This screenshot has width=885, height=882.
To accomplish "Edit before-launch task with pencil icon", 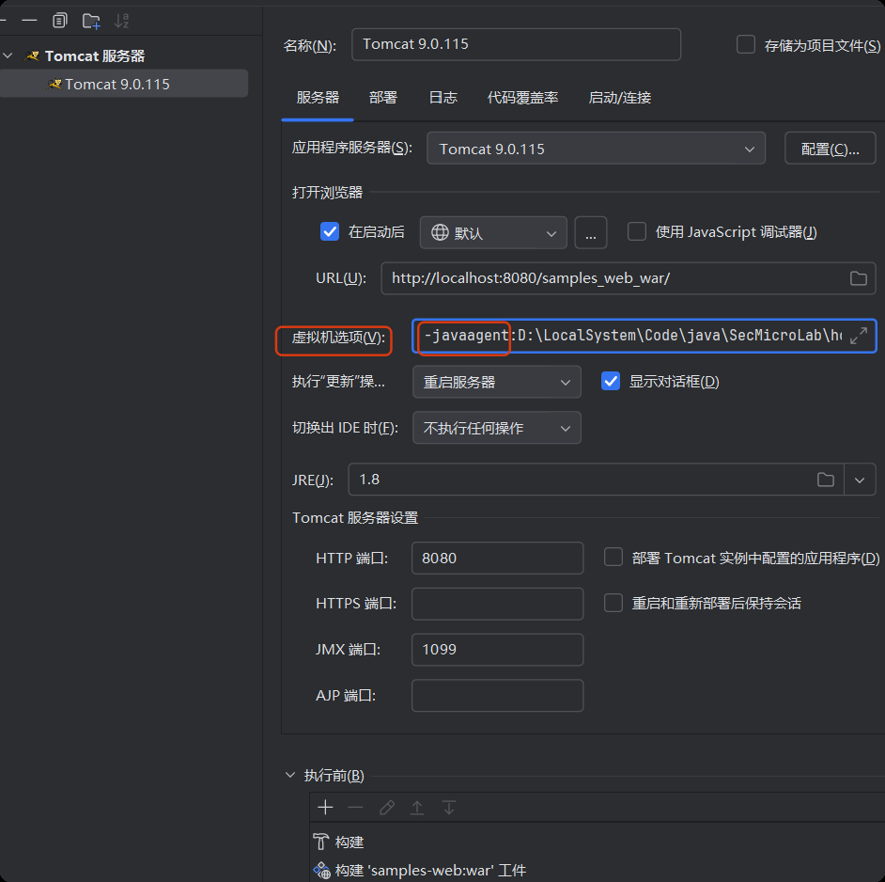I will point(387,808).
